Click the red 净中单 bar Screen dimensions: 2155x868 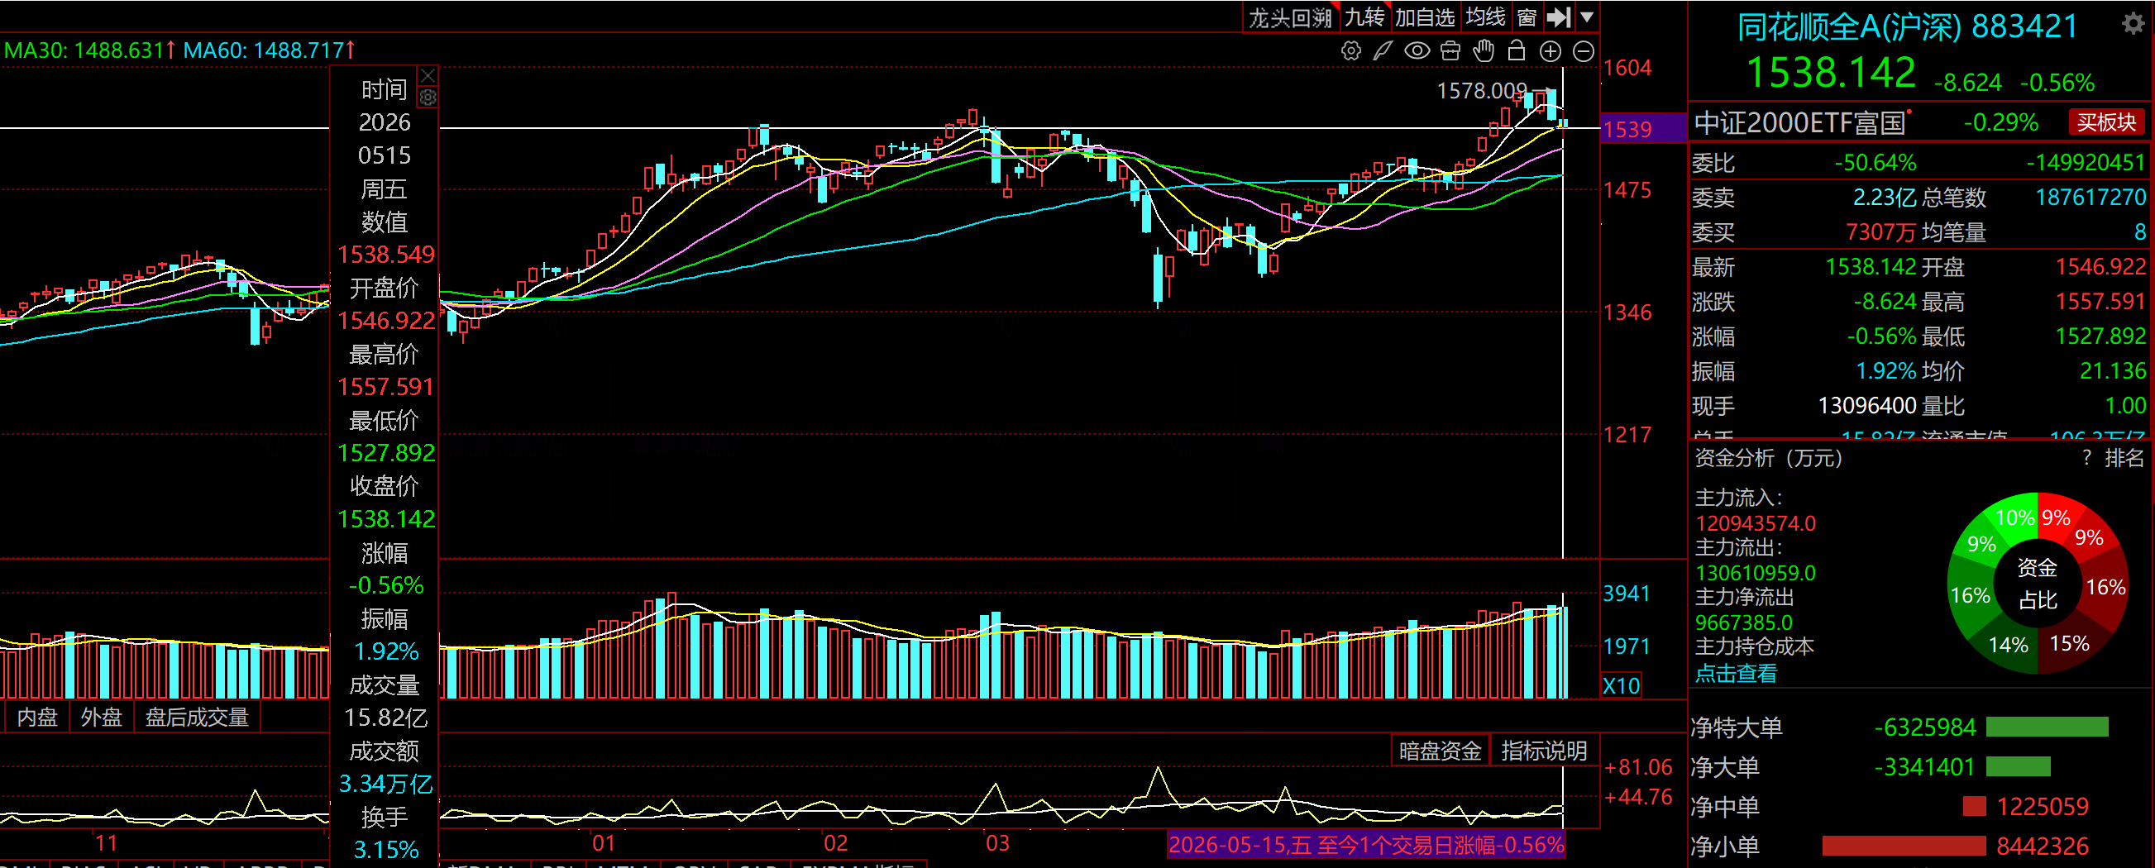click(x=1974, y=806)
